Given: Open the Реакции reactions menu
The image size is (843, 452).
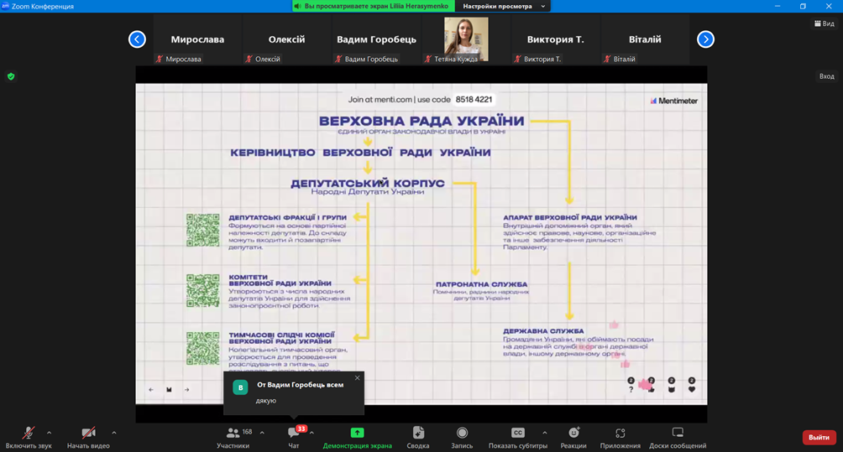Looking at the screenshot, I should coord(574,435).
